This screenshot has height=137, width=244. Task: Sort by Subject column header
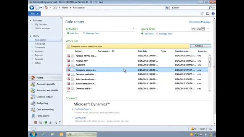[79, 51]
